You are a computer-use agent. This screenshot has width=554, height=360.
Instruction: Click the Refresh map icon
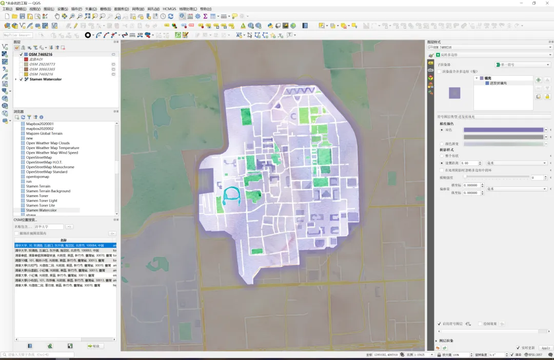171,16
